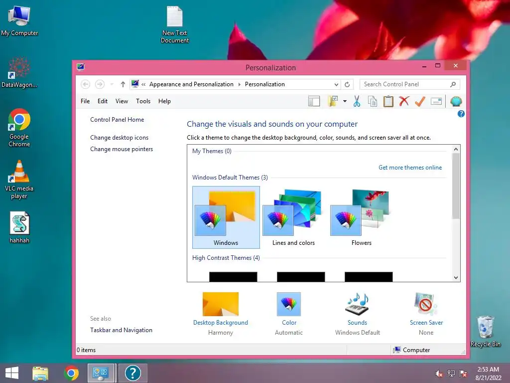Open the Windows Start button
The width and height of the screenshot is (510, 383).
[x=12, y=373]
